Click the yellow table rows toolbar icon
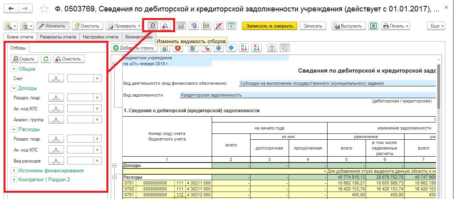 181,26
